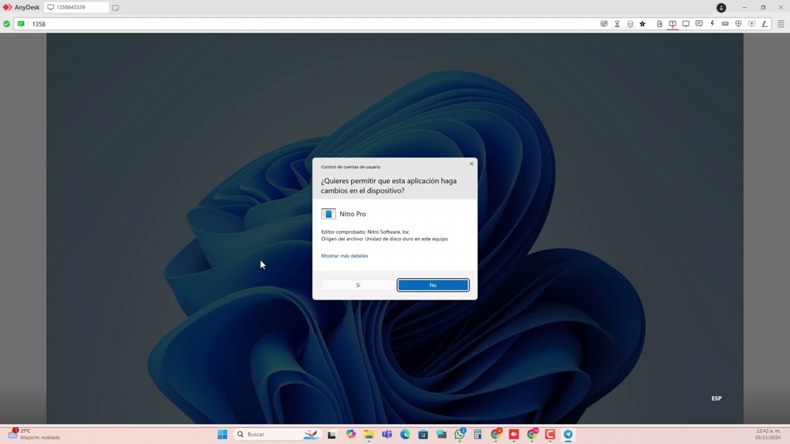This screenshot has height=444, width=790.
Task: Open the AnyDesk whiteboard pen icon
Action: pyautogui.click(x=764, y=24)
